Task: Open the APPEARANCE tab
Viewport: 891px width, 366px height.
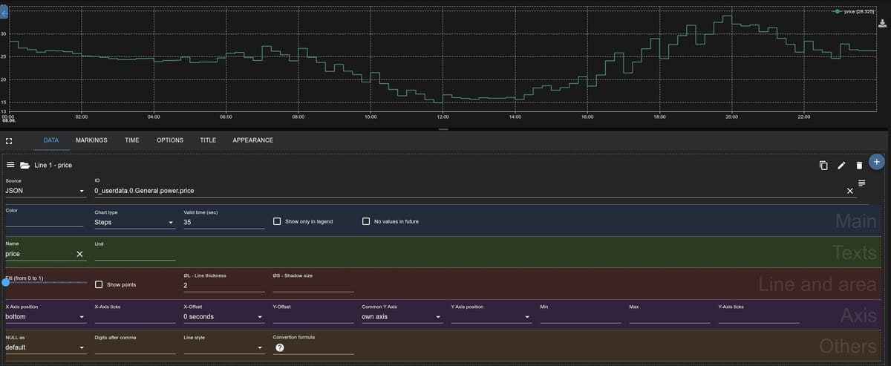Action: point(252,140)
